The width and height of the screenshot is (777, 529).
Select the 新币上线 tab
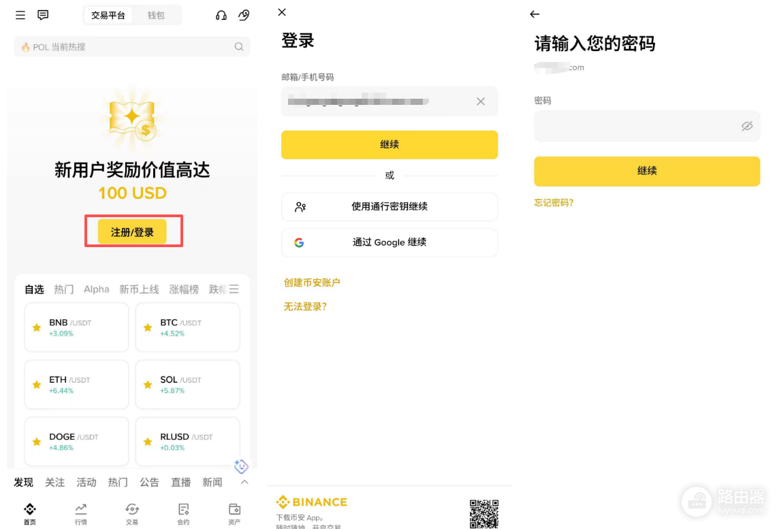click(139, 289)
